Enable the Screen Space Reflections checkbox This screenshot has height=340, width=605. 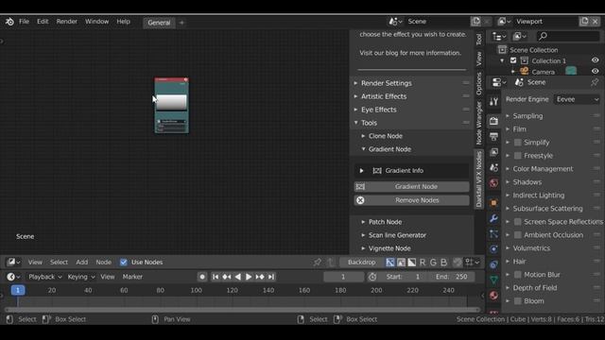coord(518,222)
